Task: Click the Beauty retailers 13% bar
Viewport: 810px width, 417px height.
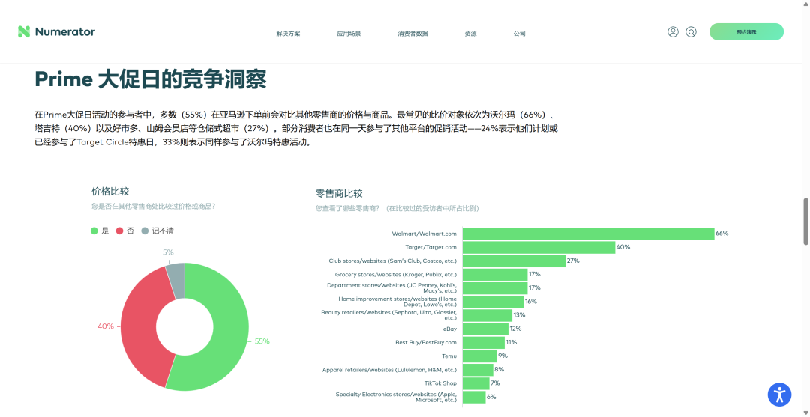Action: click(x=487, y=315)
